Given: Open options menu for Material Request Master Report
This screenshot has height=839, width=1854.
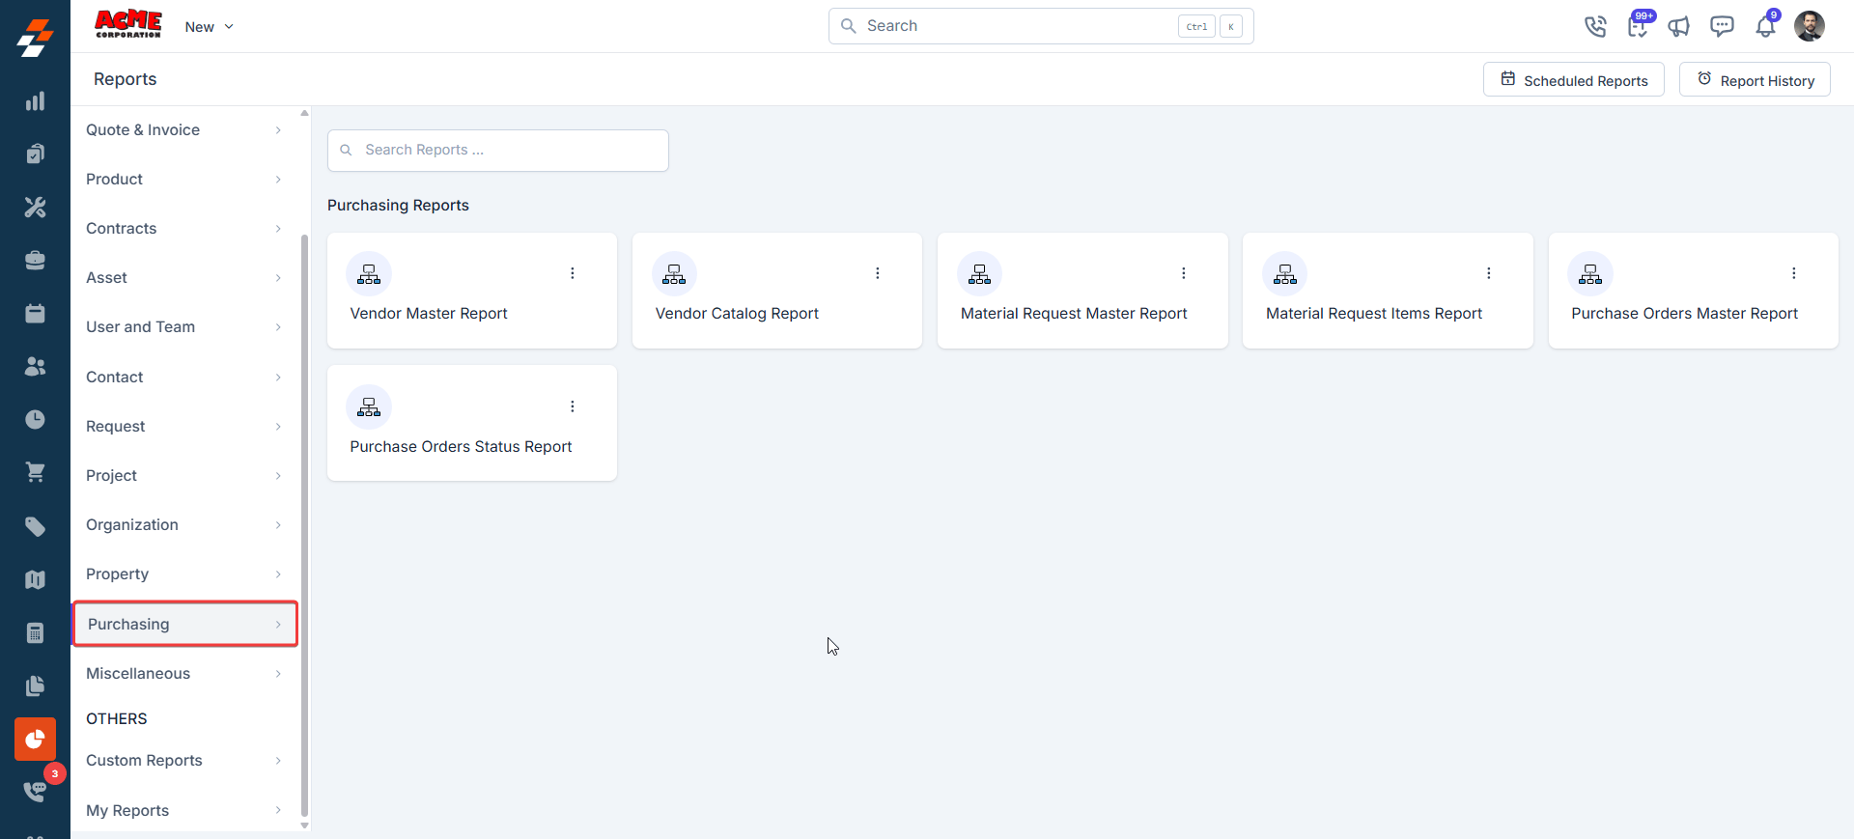Looking at the screenshot, I should tap(1184, 273).
